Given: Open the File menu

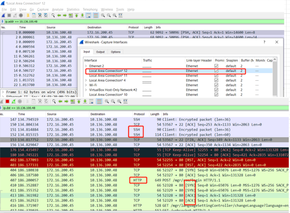Looking at the screenshot, I should click(4, 10).
